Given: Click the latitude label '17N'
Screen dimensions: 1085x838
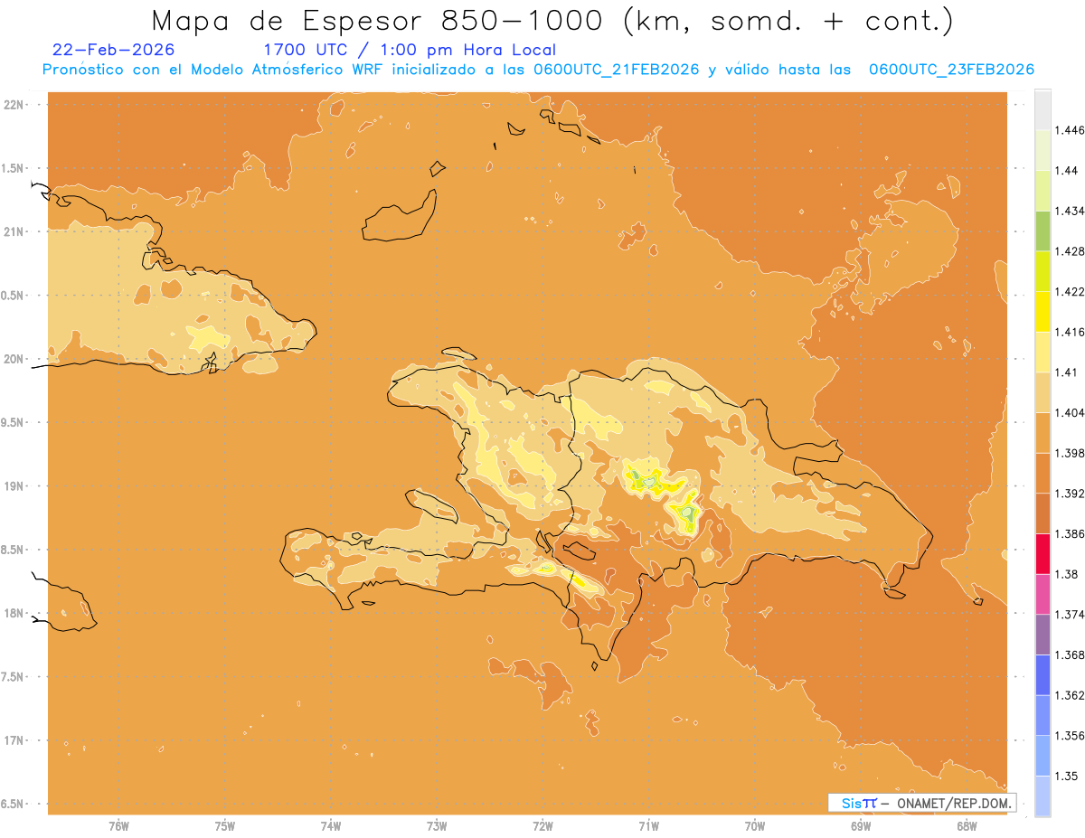Looking at the screenshot, I should pyautogui.click(x=14, y=740).
